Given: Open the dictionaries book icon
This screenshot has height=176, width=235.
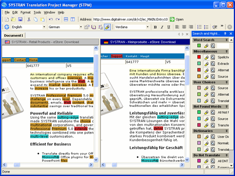Looking at the screenshot, I should click(94, 27).
